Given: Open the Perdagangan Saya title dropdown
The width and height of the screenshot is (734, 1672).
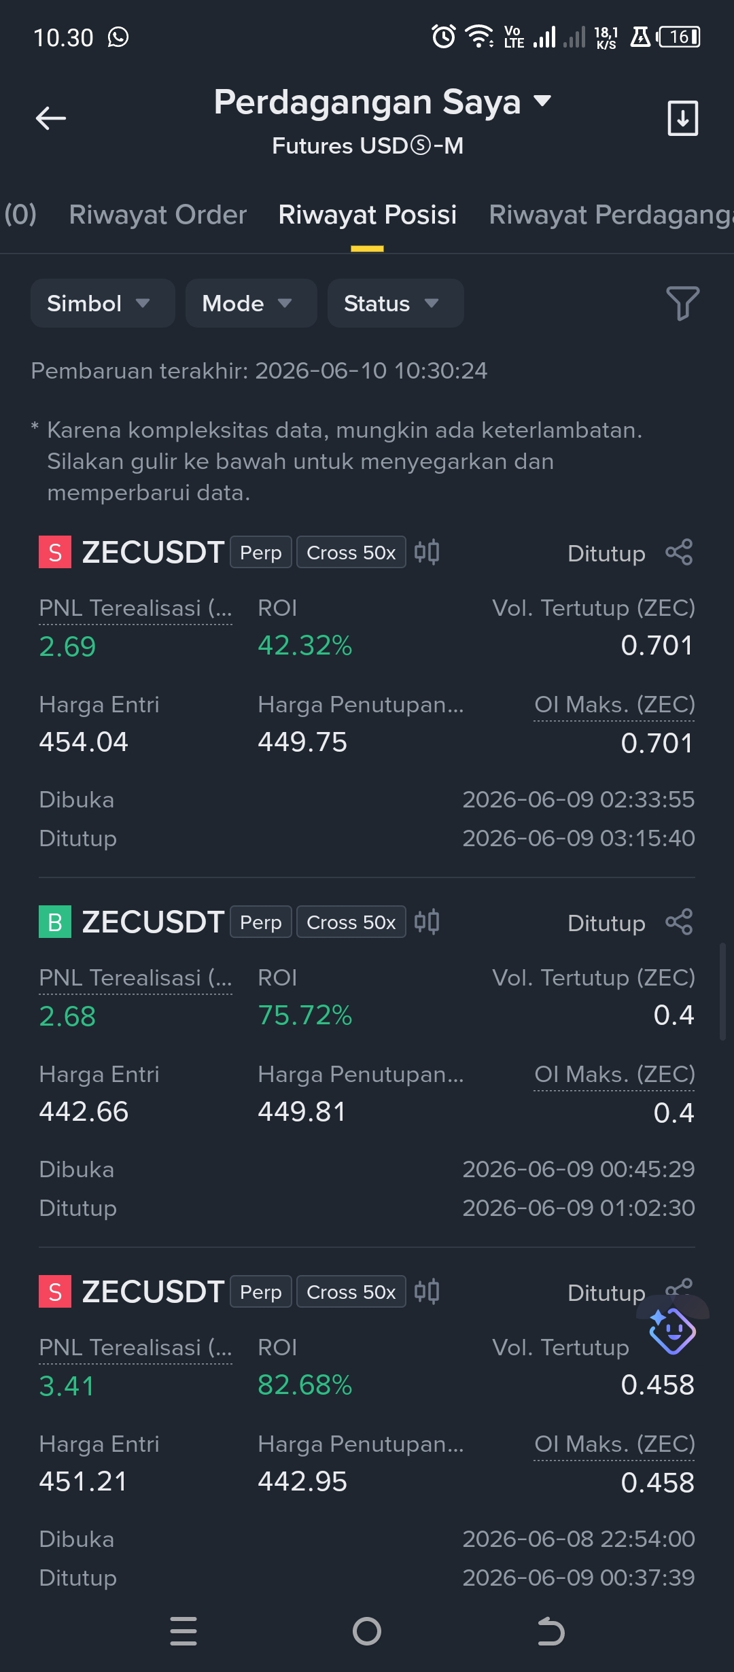Looking at the screenshot, I should (383, 102).
